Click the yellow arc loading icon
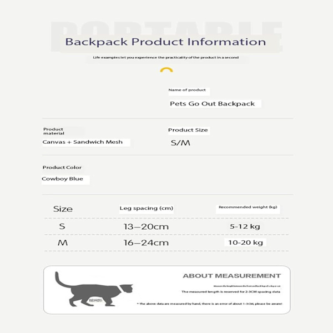Image resolution: width=333 pixels, height=333 pixels. tap(167, 70)
